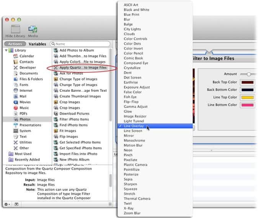Open the Internet category in Library

tap(26, 91)
